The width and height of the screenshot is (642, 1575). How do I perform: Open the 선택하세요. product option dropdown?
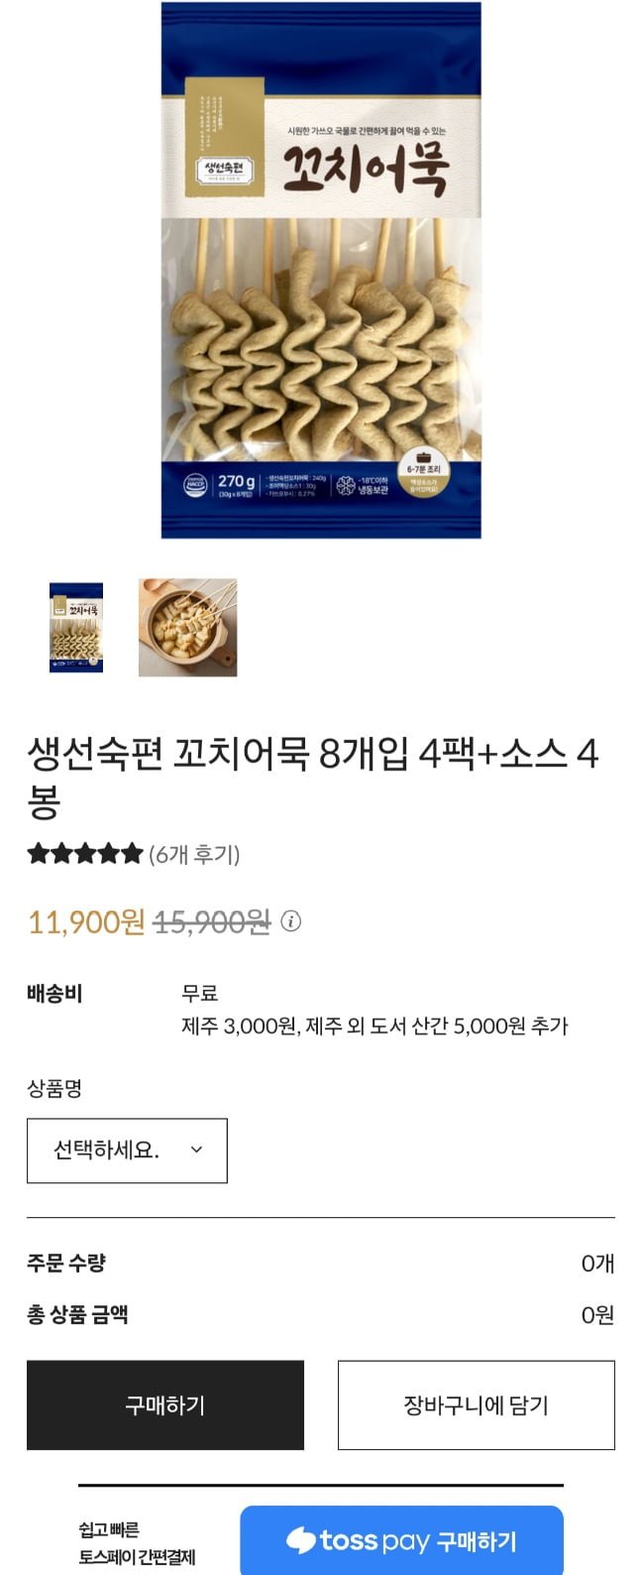coord(127,1151)
